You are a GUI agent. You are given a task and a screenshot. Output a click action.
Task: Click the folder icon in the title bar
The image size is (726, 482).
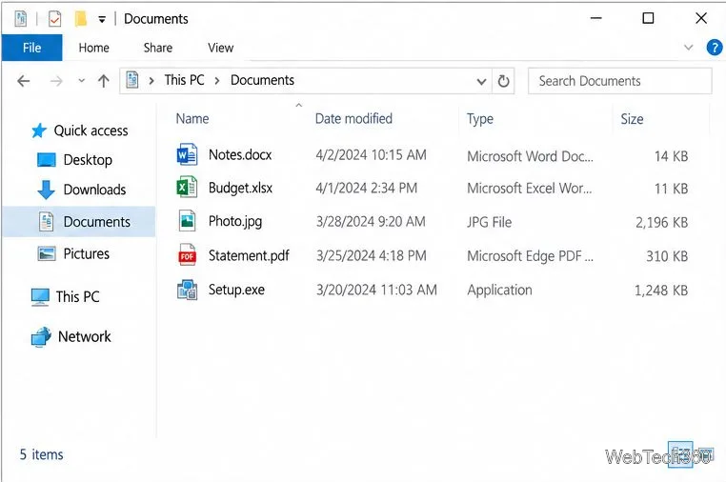point(81,19)
